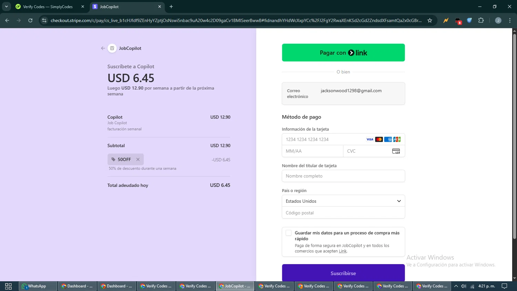Go back using JobCopilot back arrow

point(103,48)
